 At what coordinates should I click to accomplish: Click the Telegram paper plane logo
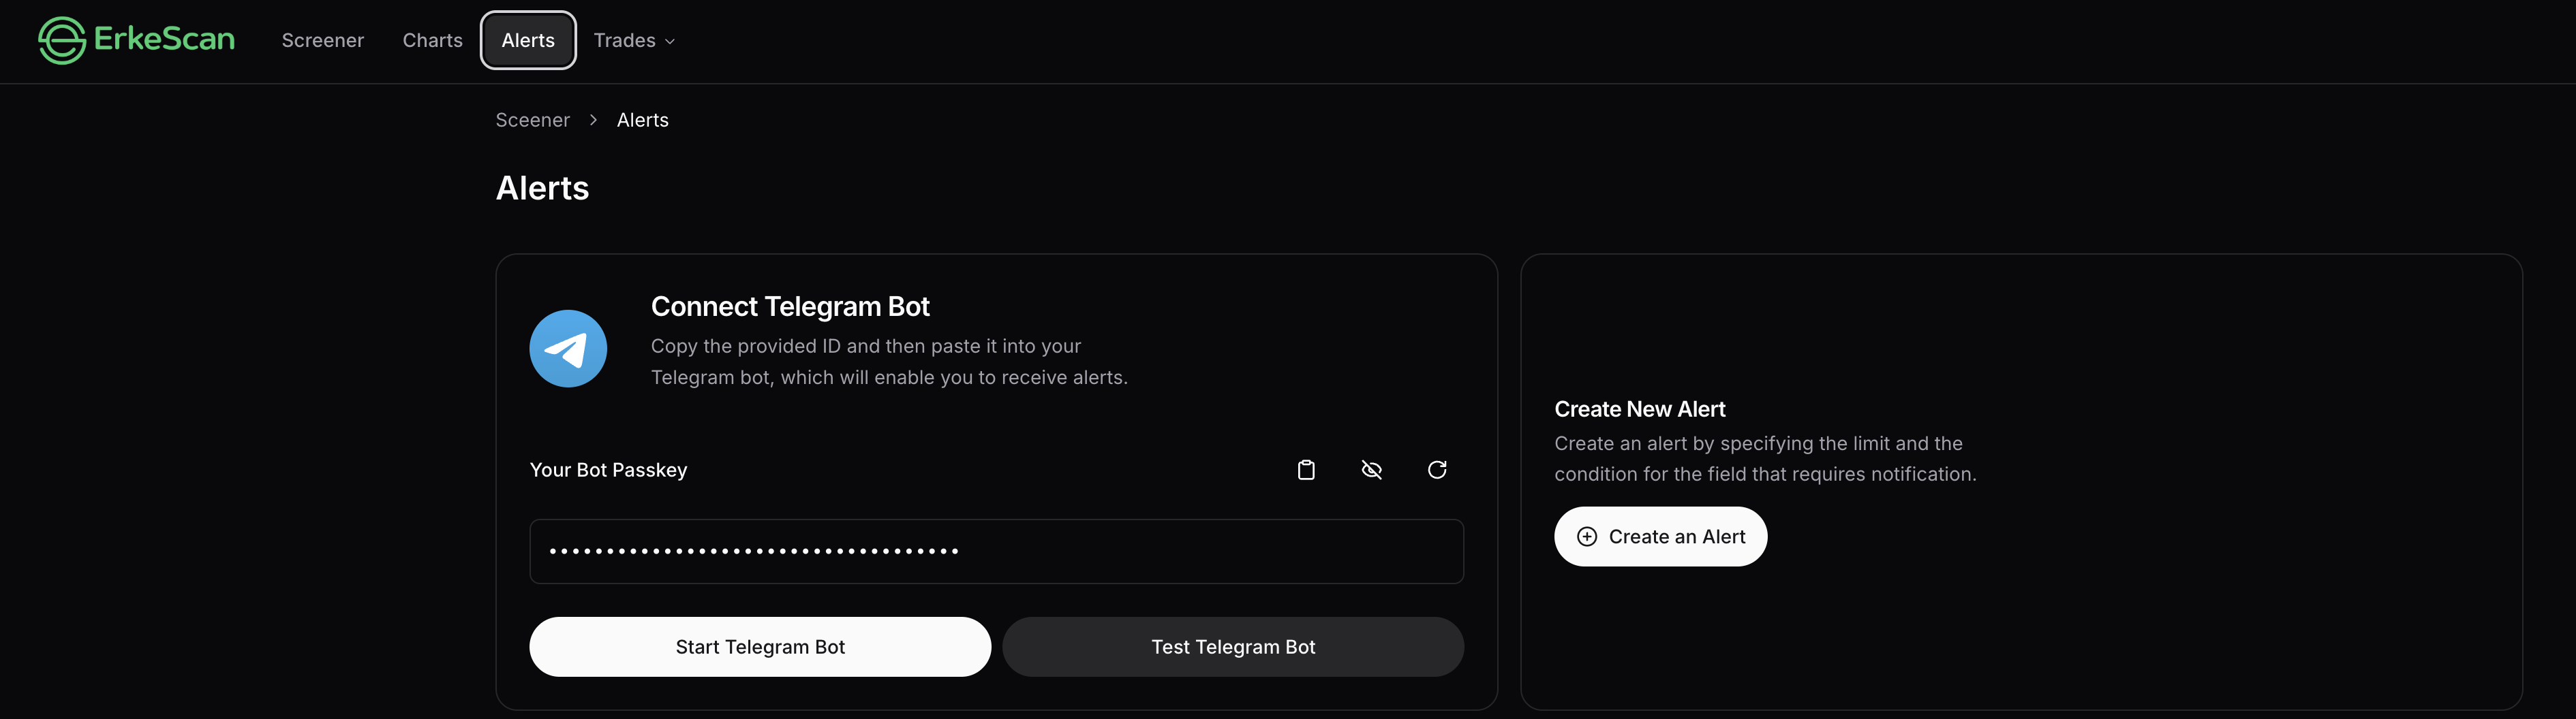tap(568, 349)
